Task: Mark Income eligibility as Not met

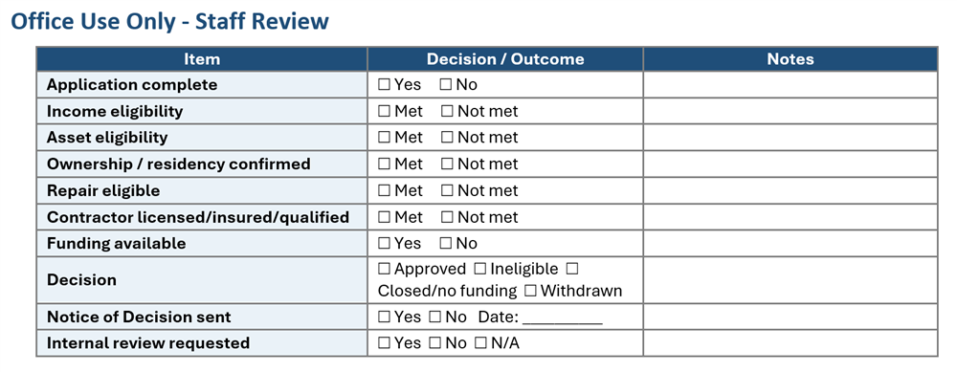Action: click(447, 112)
